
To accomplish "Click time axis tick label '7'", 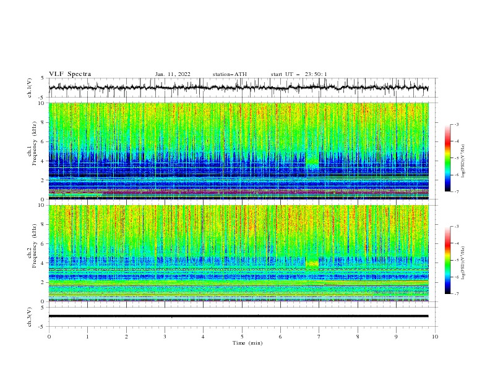I will 319,337.
